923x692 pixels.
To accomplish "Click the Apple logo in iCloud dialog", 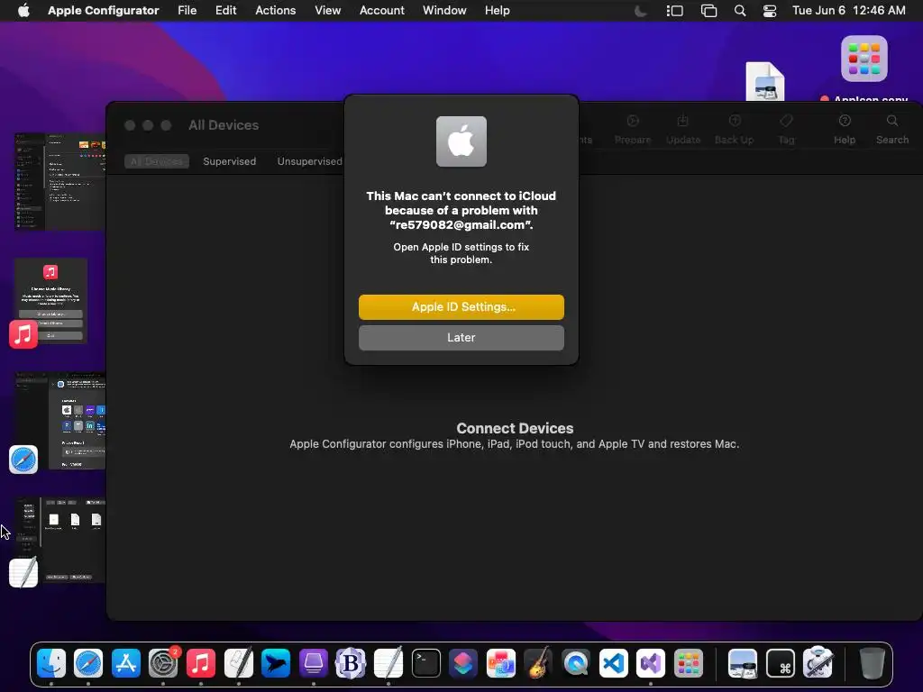I will pyautogui.click(x=461, y=141).
